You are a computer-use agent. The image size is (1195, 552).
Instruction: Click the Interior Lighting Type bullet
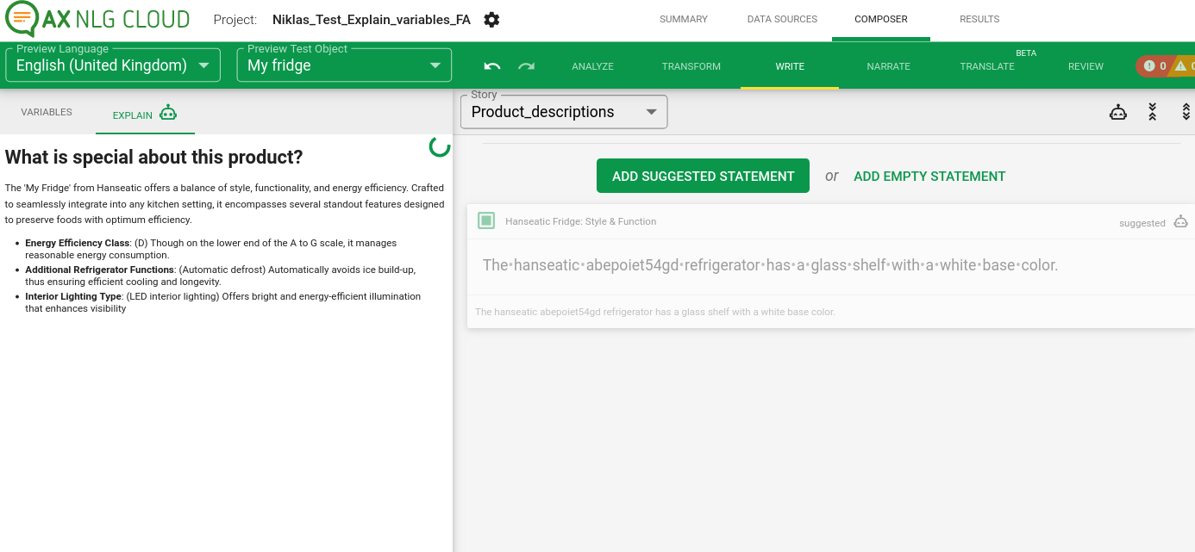[x=222, y=302]
